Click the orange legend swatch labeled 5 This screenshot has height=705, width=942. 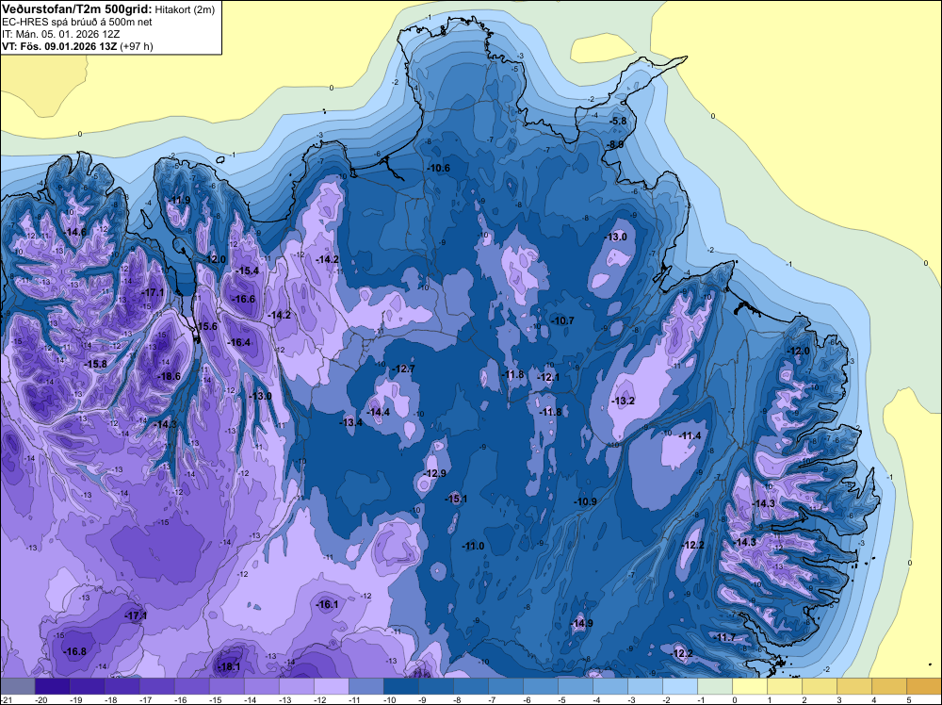tap(923, 686)
